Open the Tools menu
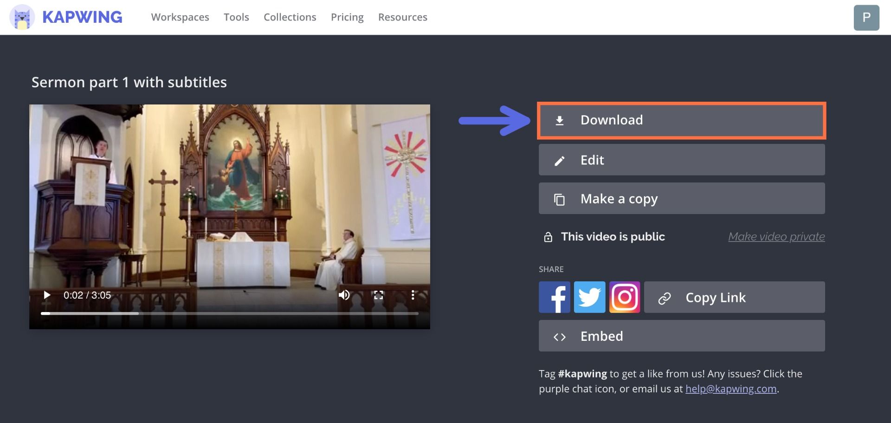891x423 pixels. pos(236,17)
